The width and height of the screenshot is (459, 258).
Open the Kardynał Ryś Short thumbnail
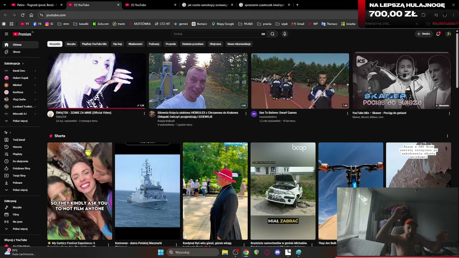click(215, 191)
